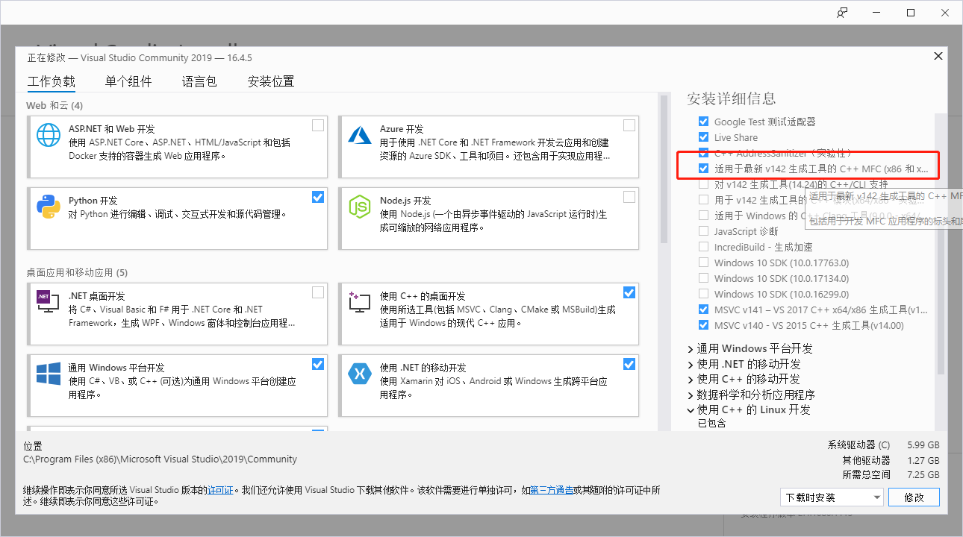The height and width of the screenshot is (537, 963).
Task: Check the JavaScript 诊断 component checkbox
Action: [703, 231]
